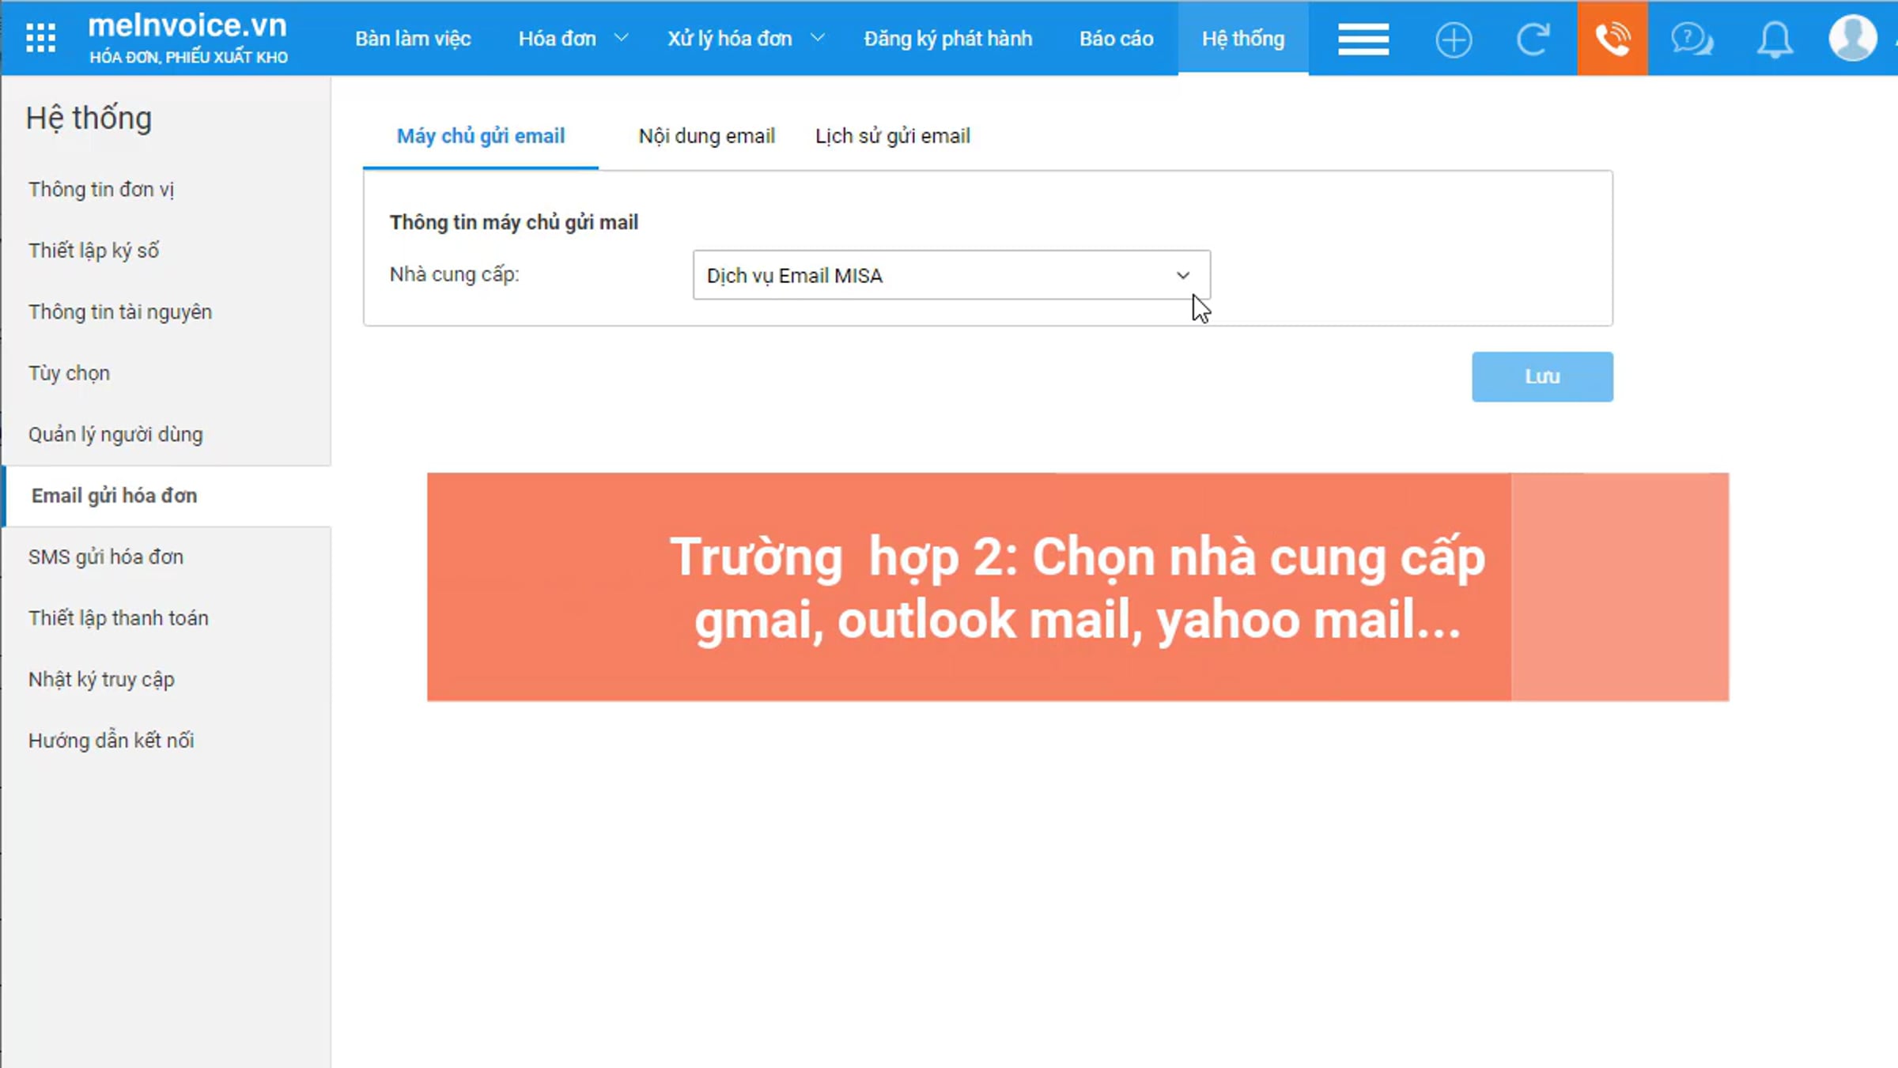
Task: Open the notifications bell icon
Action: [x=1775, y=39]
